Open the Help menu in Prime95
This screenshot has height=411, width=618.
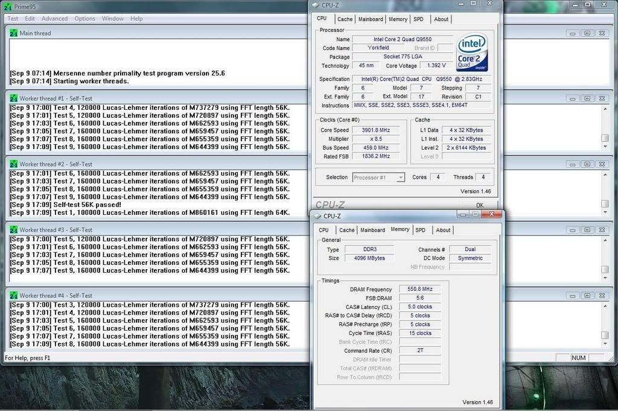coord(136,19)
